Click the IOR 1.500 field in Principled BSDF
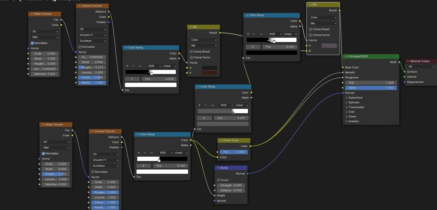The image size is (437, 210). (371, 83)
